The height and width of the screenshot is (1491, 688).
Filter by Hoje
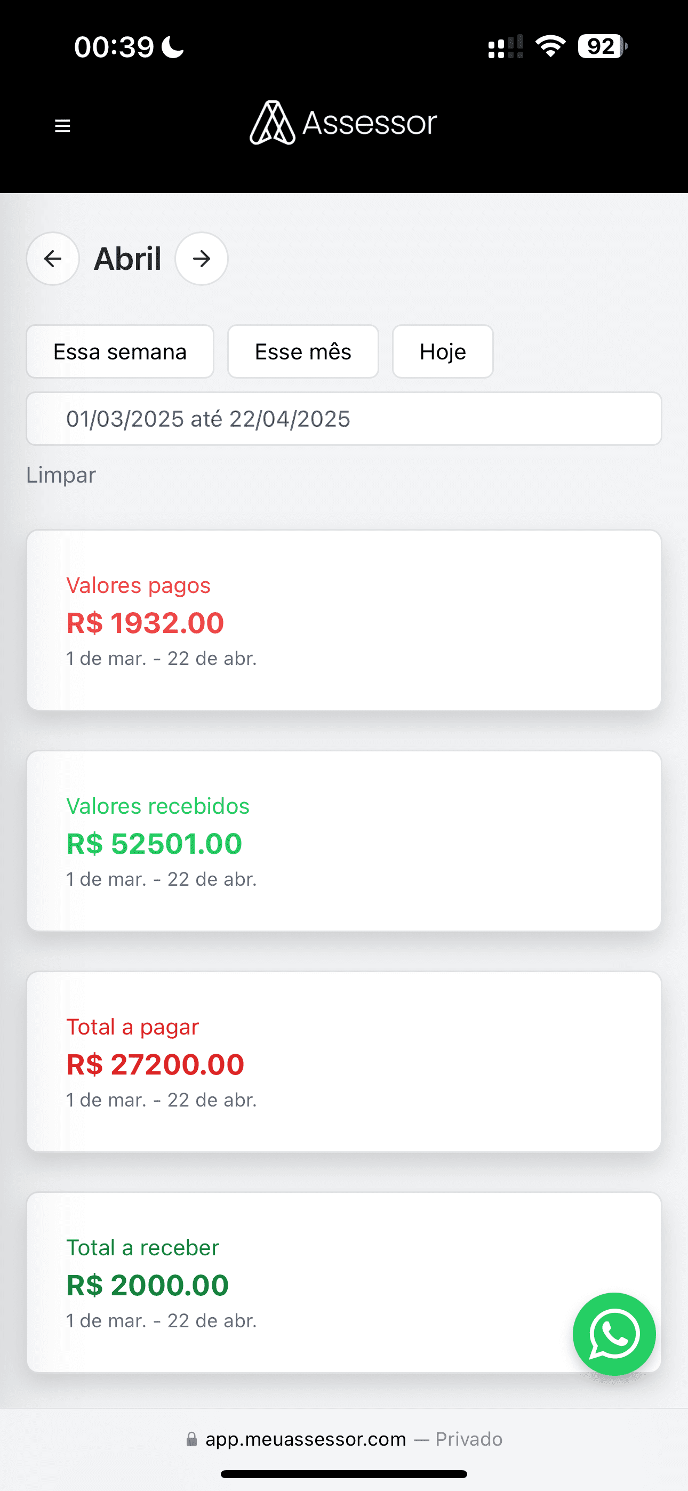[443, 352]
